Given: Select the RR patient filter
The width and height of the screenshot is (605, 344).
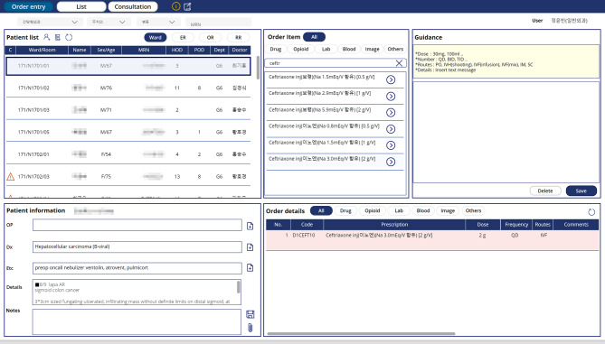Looking at the screenshot, I should tap(238, 37).
